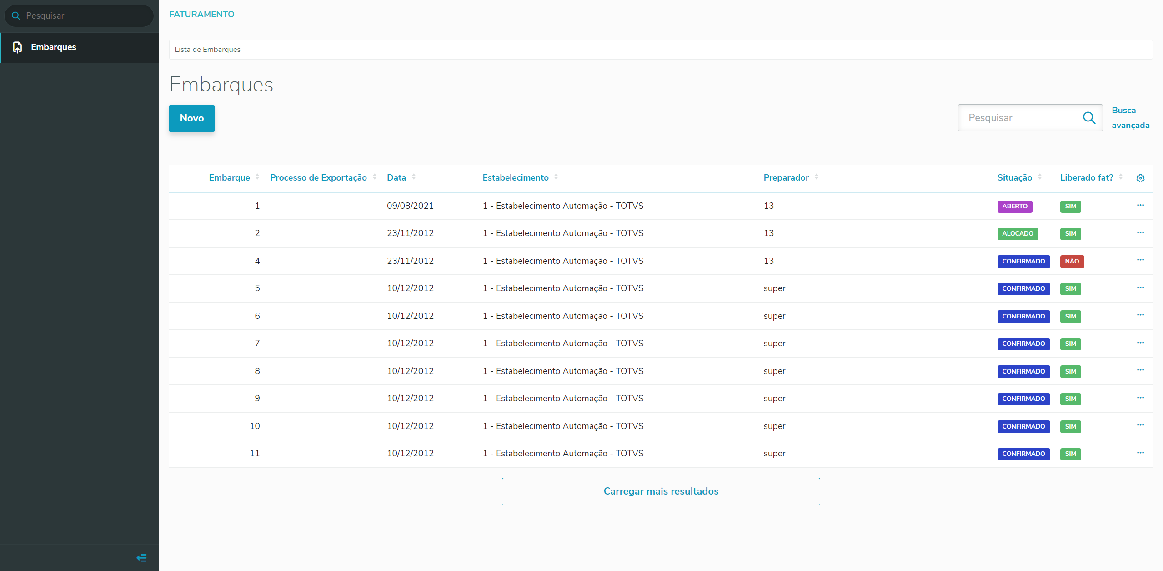The height and width of the screenshot is (571, 1163).
Task: Select Embarques in the sidebar menu
Action: (x=53, y=47)
